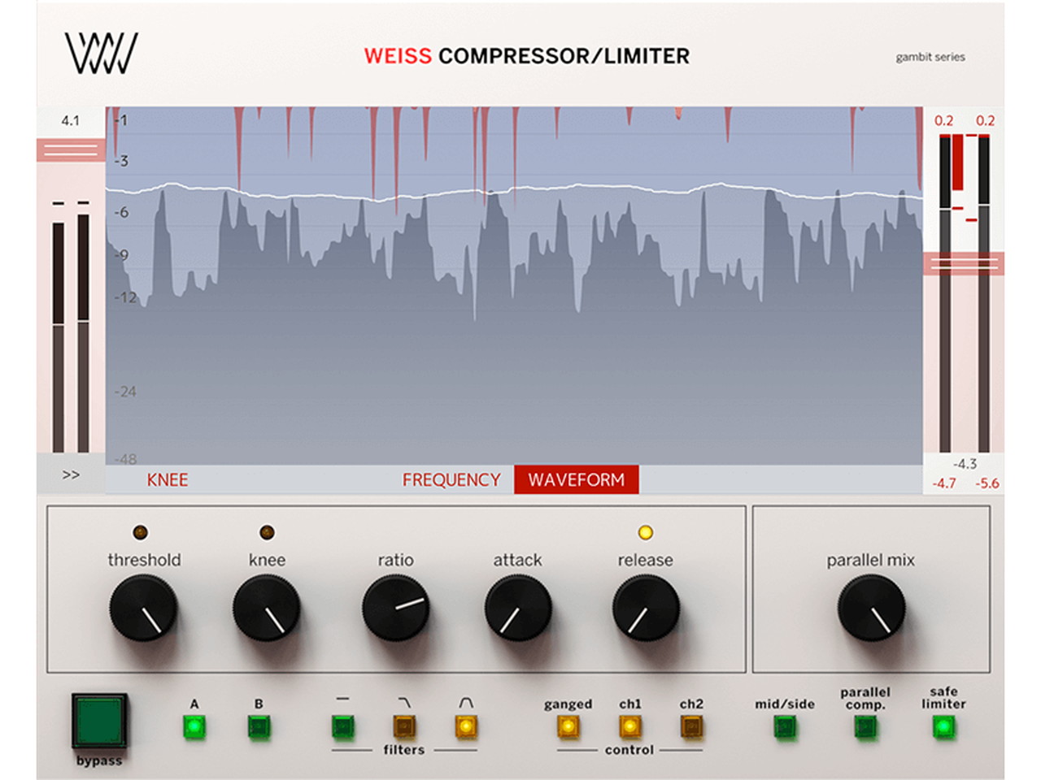Viewport: 1041px width, 780px height.
Task: Toggle parallel comp. button
Action: tap(865, 727)
